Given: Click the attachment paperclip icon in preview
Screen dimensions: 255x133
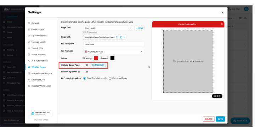Looking at the screenshot, I should click(222, 24).
